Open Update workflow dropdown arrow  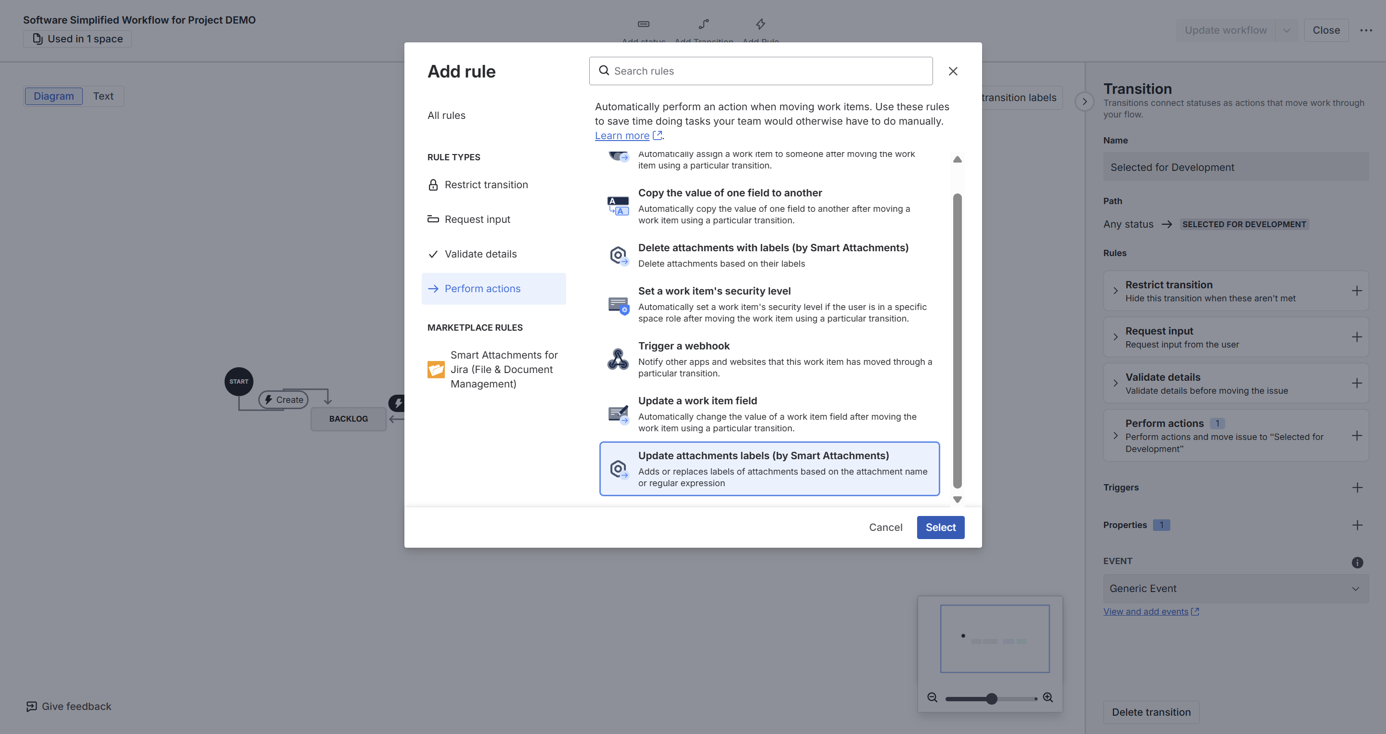tap(1286, 31)
